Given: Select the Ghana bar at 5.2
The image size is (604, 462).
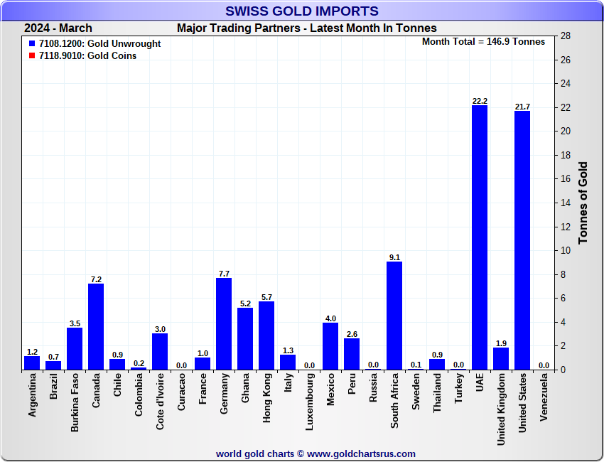Looking at the screenshot, I should click(245, 338).
